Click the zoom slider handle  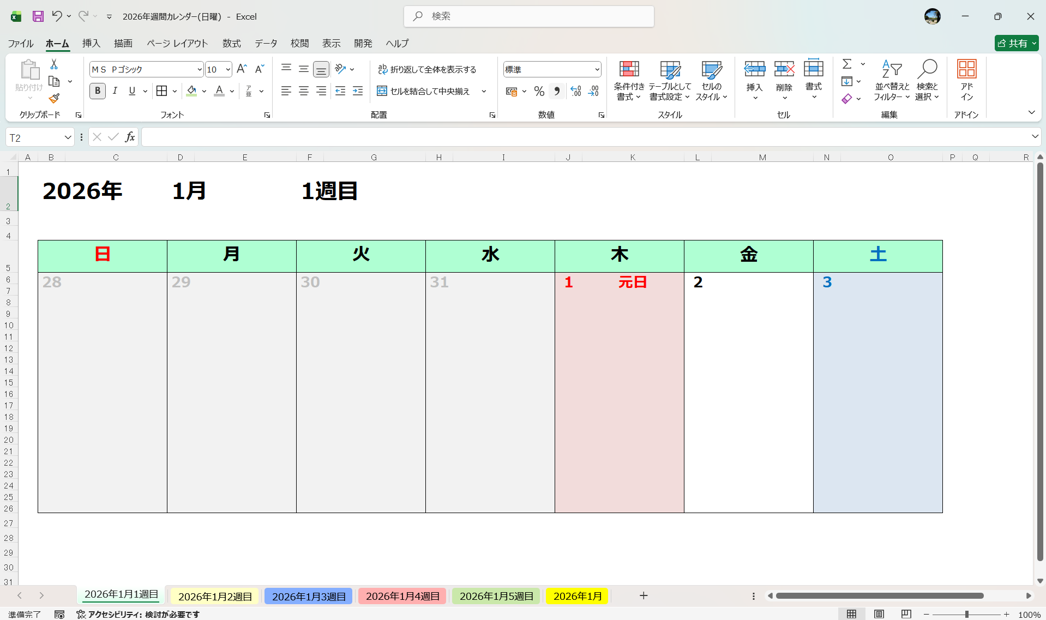pos(966,614)
